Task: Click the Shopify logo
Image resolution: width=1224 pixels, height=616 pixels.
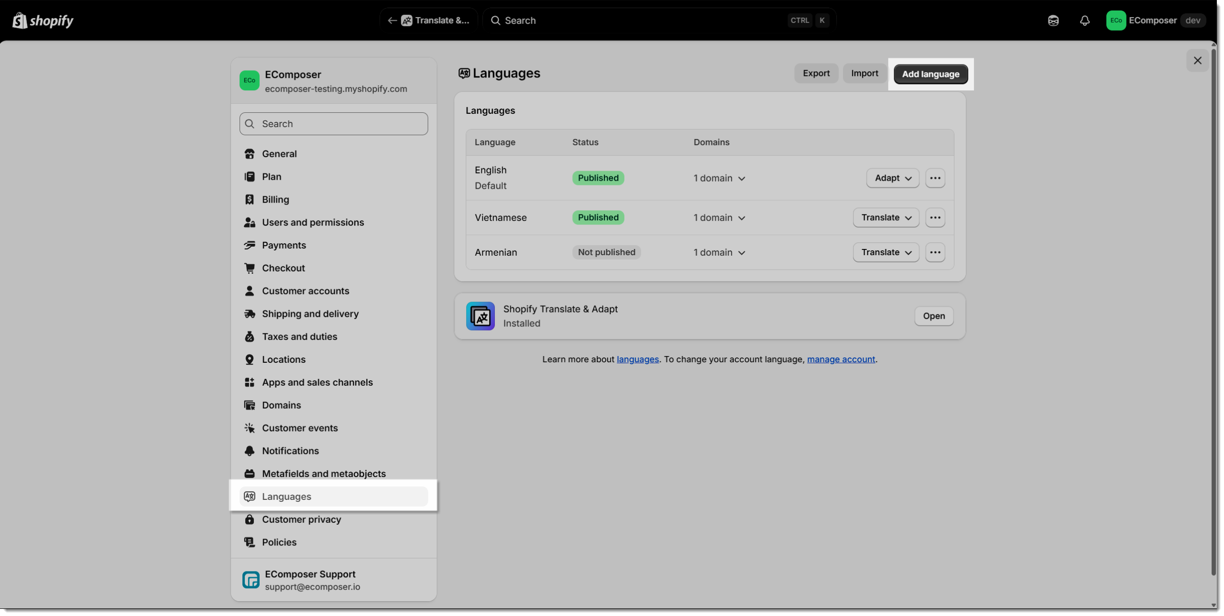Action: (43, 21)
